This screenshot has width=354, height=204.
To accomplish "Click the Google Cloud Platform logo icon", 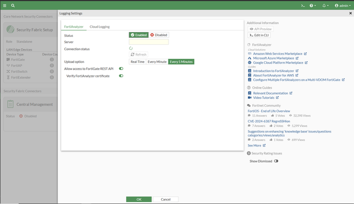I will [x=250, y=62].
